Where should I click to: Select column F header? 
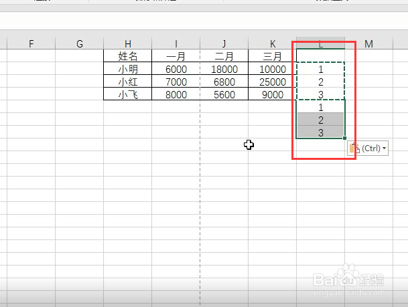coord(31,43)
